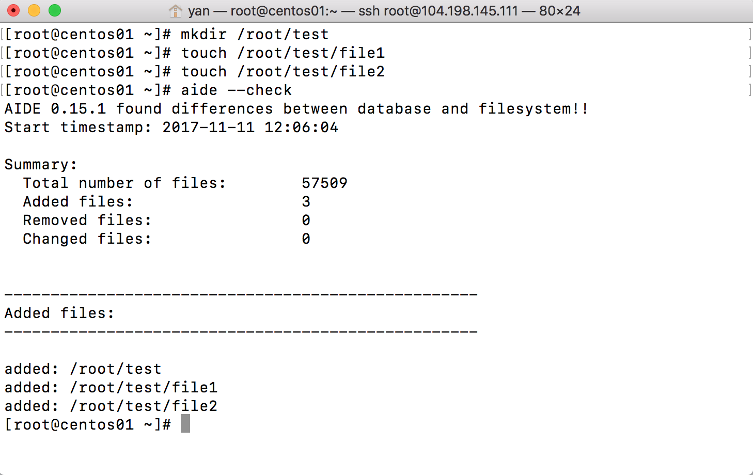Click the mkdir /root/test command line

click(254, 34)
